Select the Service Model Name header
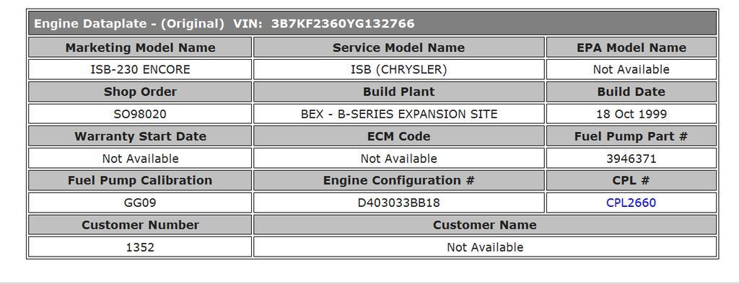Viewport: 739px width, 284px height. 398,48
